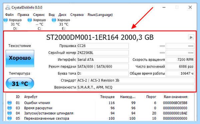Image resolution: width=200 pixels, height=124 pixels.
Task: Click the next disk arrow button
Action: 191,38
